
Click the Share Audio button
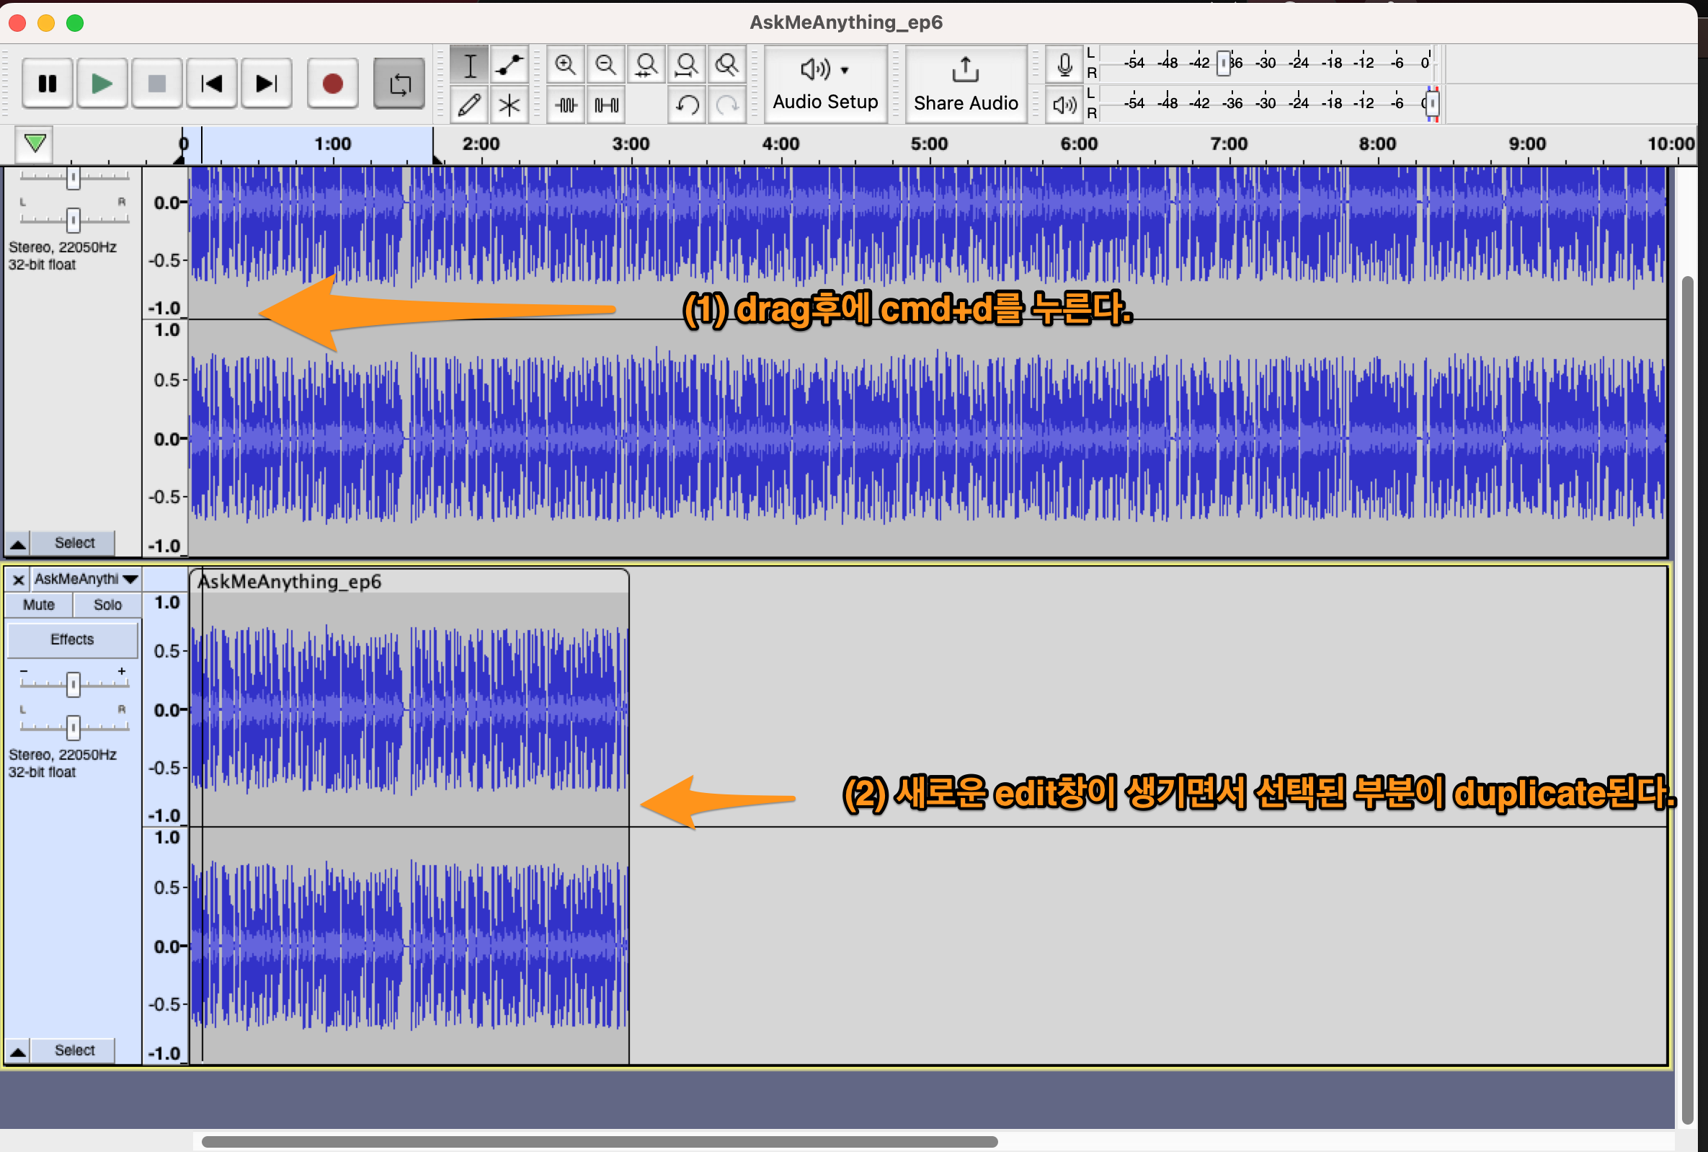[x=965, y=84]
